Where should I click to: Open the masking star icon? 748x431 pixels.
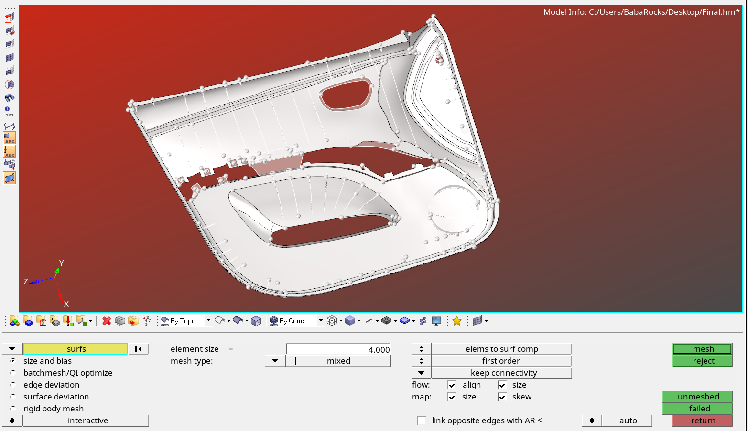[x=456, y=320]
